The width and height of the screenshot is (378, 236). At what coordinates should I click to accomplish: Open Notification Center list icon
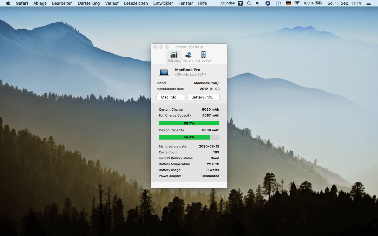point(368,3)
